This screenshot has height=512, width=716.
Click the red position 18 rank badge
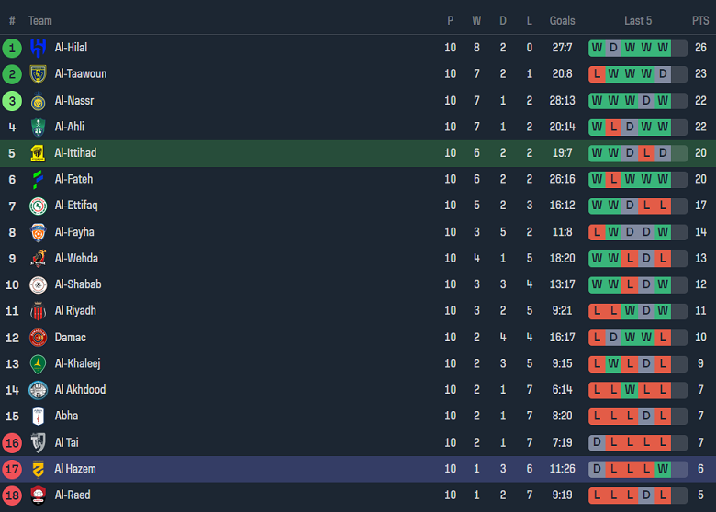[12, 495]
